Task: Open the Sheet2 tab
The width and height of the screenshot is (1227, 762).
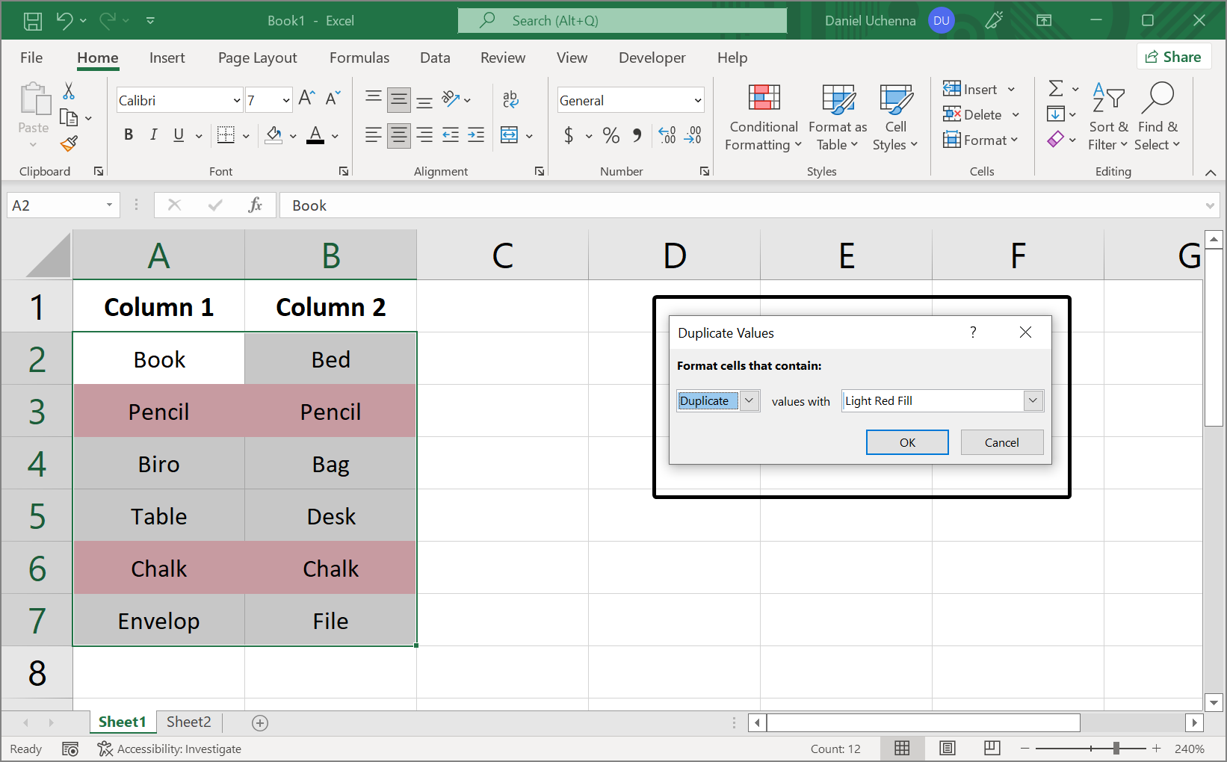Action: [188, 722]
